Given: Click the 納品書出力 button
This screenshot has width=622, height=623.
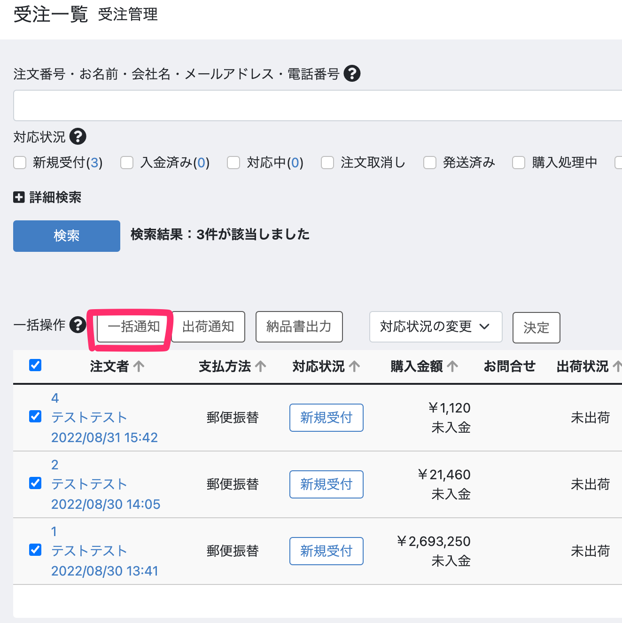Looking at the screenshot, I should (299, 327).
